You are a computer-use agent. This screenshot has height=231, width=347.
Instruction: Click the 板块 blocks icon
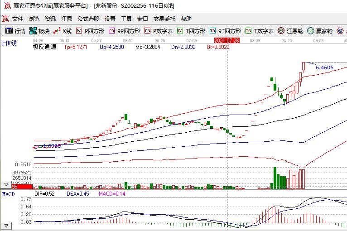33,31
